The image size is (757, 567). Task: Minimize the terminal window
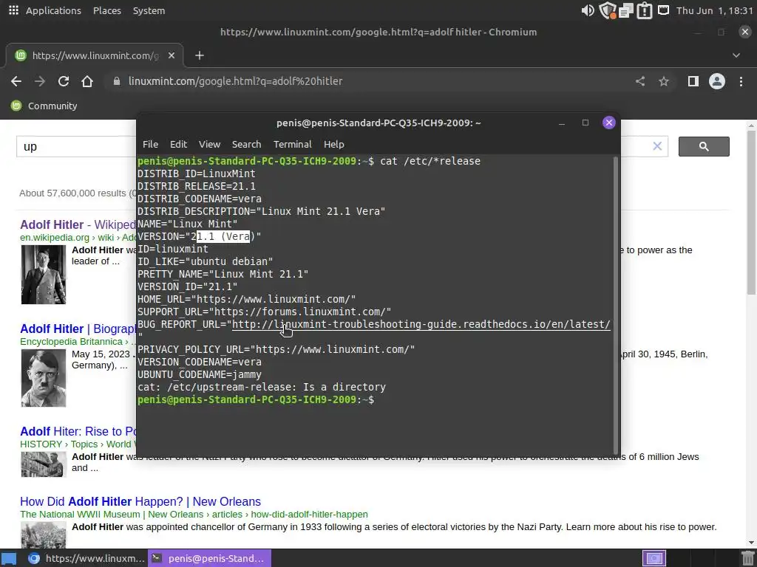[x=562, y=123]
